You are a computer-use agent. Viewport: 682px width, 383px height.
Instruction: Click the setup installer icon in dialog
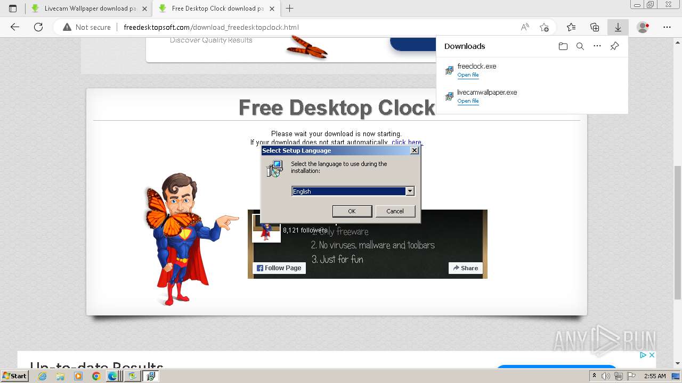pos(274,169)
